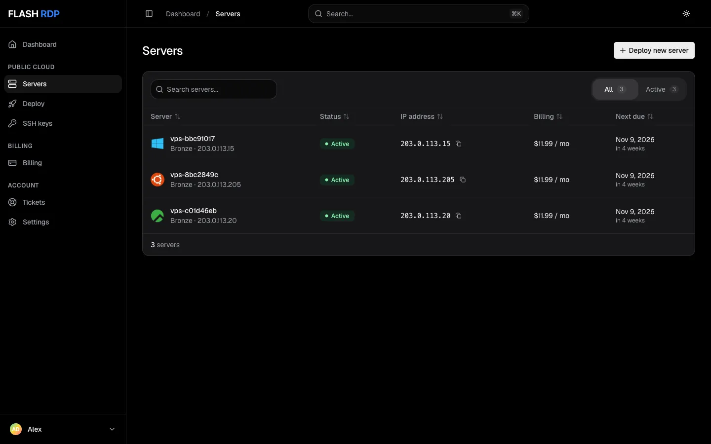Open server vps-bbc91017
Screen dimensions: 711x444
click(x=193, y=139)
